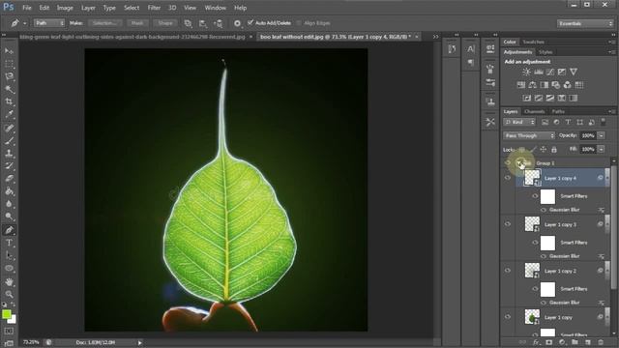Switch to the Swatches tab
619x348 pixels.
(x=533, y=42)
